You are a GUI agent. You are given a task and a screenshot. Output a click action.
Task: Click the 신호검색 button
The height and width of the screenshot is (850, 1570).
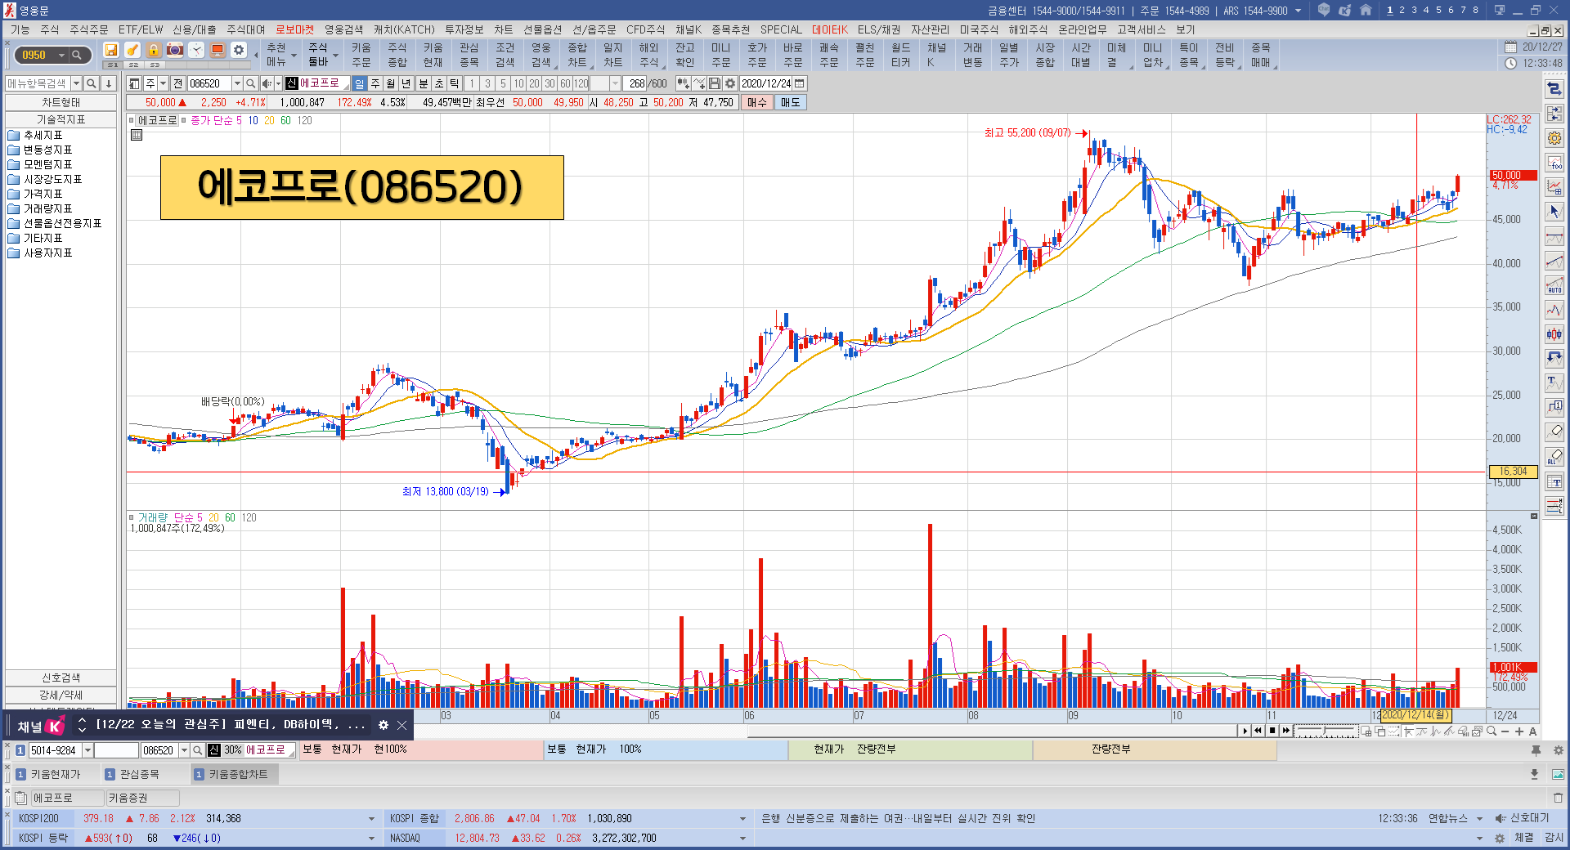[61, 678]
